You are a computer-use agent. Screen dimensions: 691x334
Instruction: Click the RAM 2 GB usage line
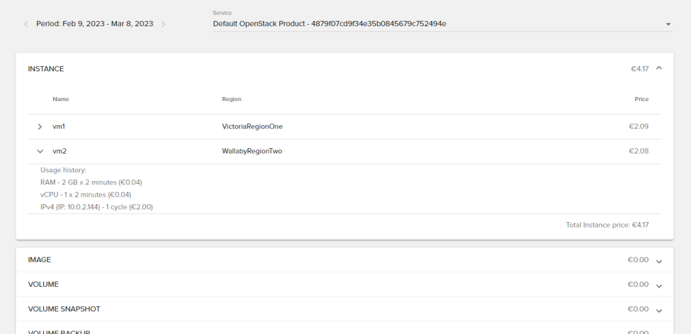pos(91,182)
